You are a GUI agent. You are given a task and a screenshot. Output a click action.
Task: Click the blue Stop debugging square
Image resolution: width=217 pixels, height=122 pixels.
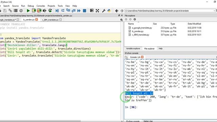click(84, 11)
